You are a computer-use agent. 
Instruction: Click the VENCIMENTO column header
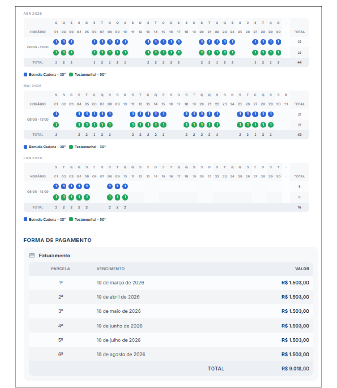tap(110, 269)
